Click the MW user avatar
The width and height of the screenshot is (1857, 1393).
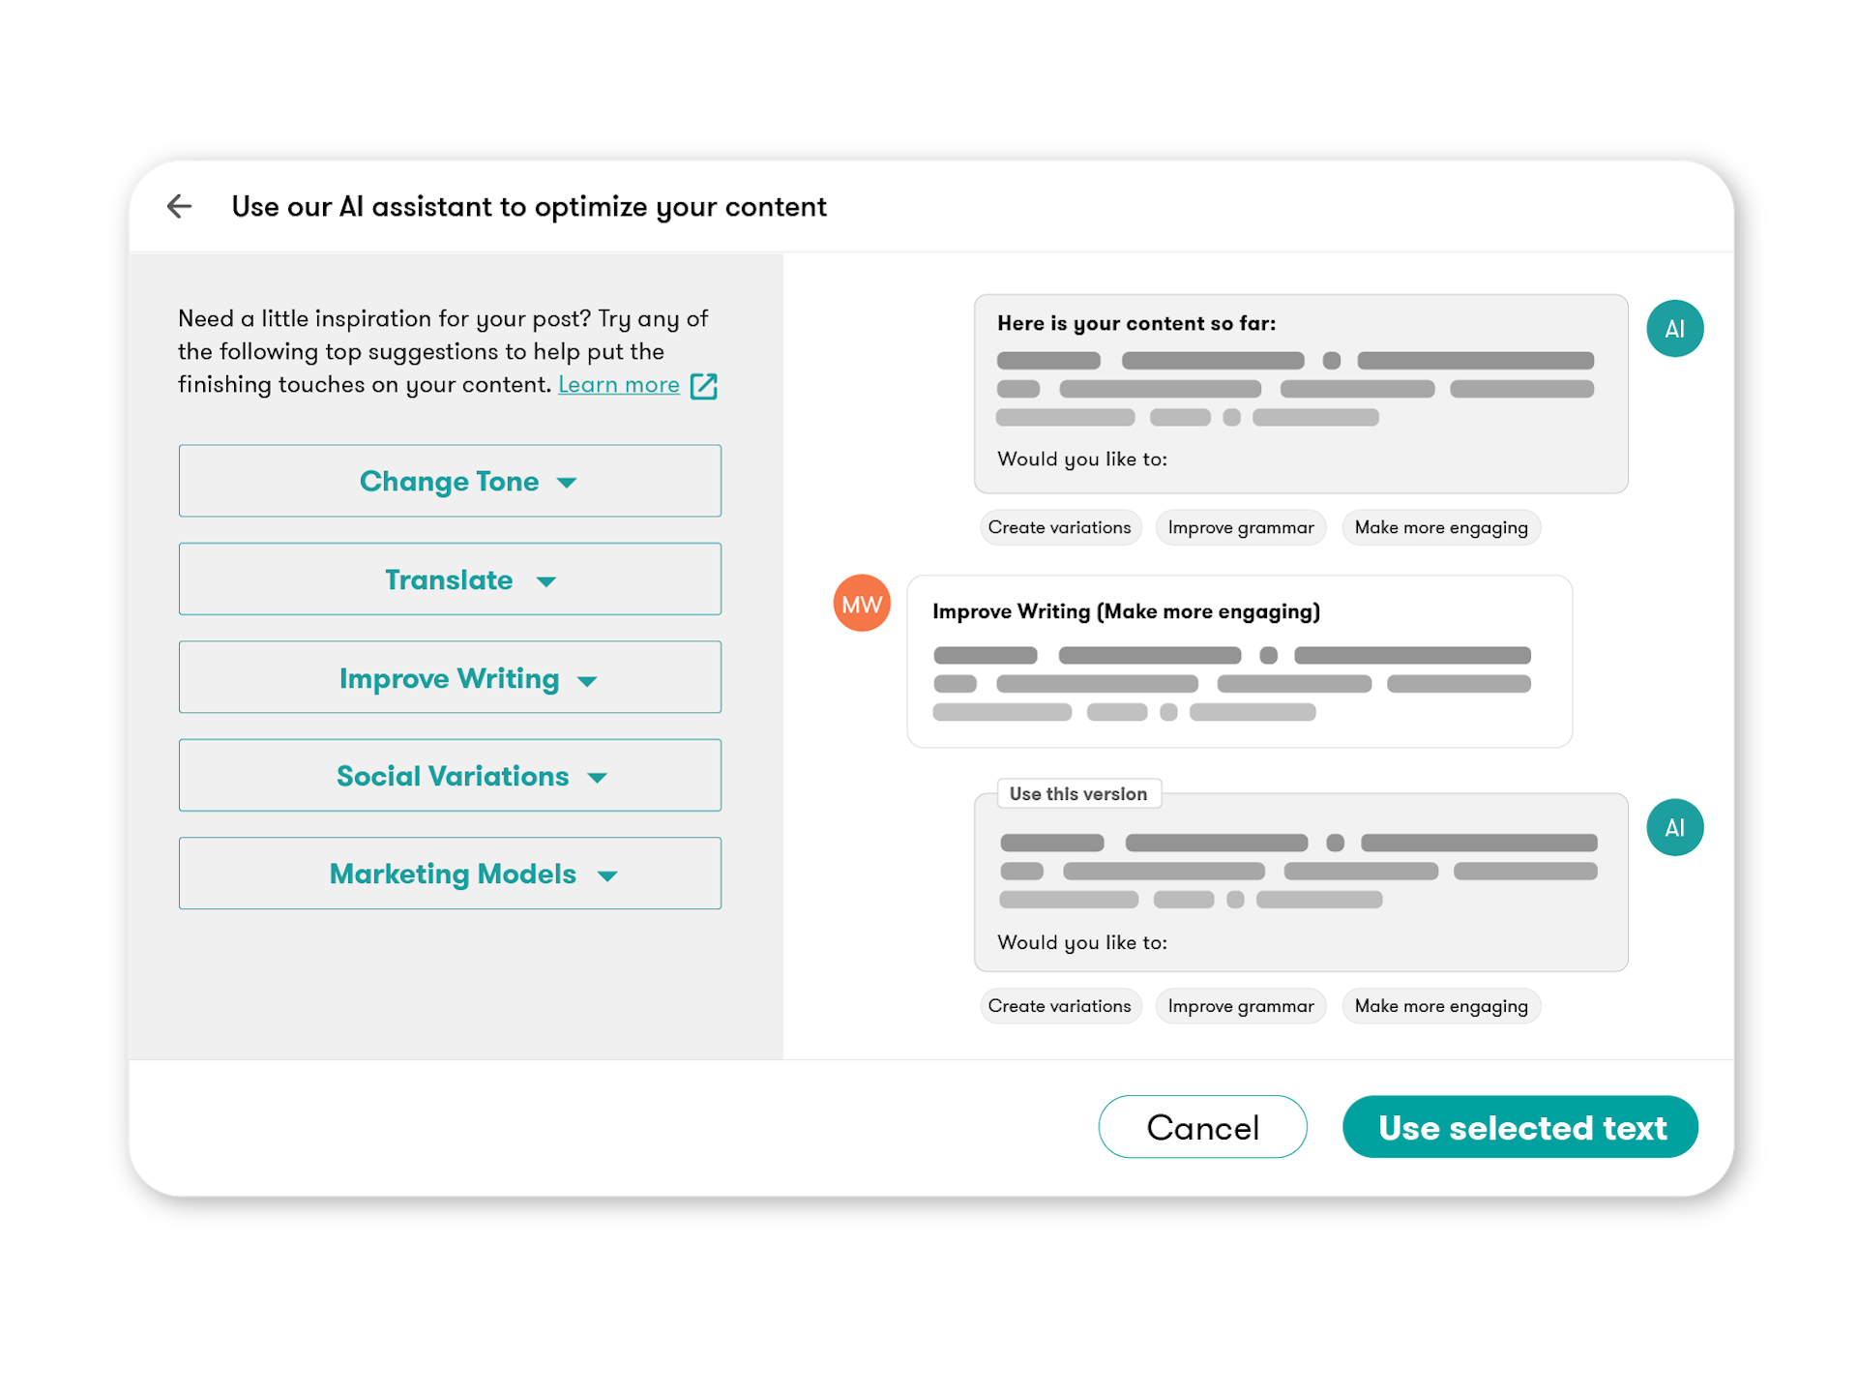click(x=861, y=604)
